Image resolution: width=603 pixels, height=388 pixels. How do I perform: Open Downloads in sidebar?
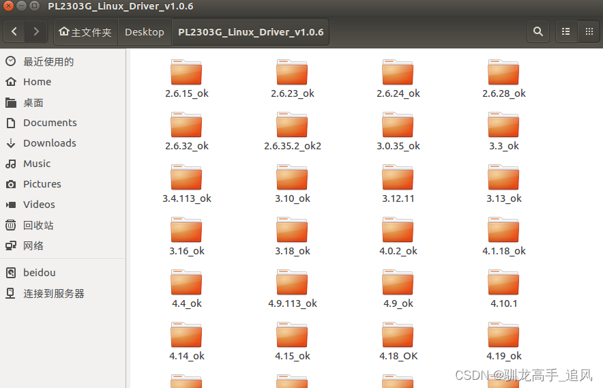(63, 143)
